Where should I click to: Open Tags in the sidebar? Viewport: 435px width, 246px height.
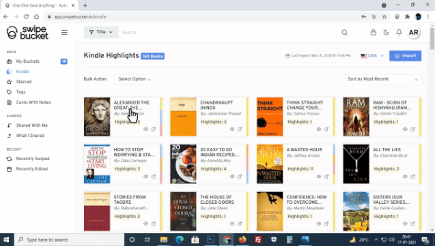pos(20,92)
